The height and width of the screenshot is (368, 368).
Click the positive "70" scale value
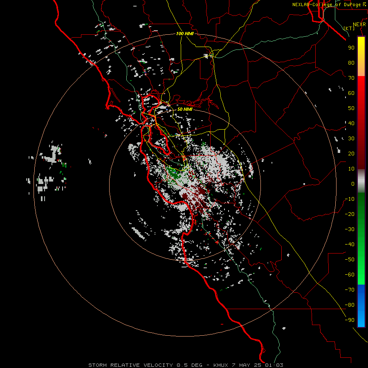click(351, 78)
